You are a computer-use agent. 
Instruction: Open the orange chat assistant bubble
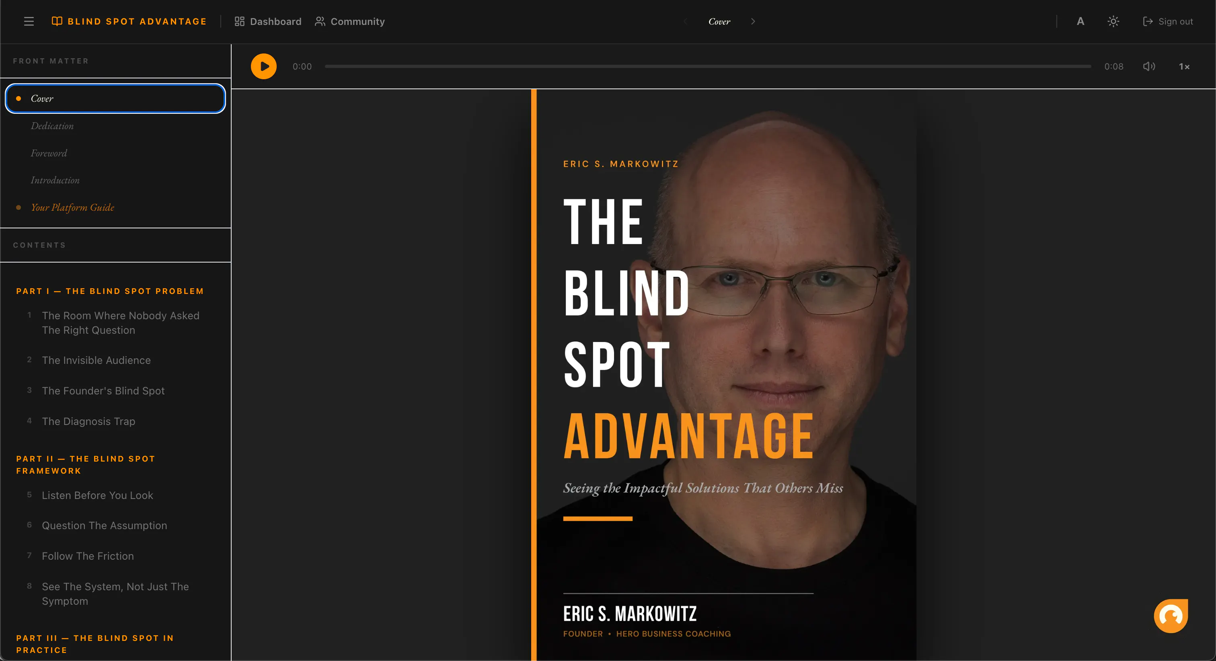point(1171,616)
